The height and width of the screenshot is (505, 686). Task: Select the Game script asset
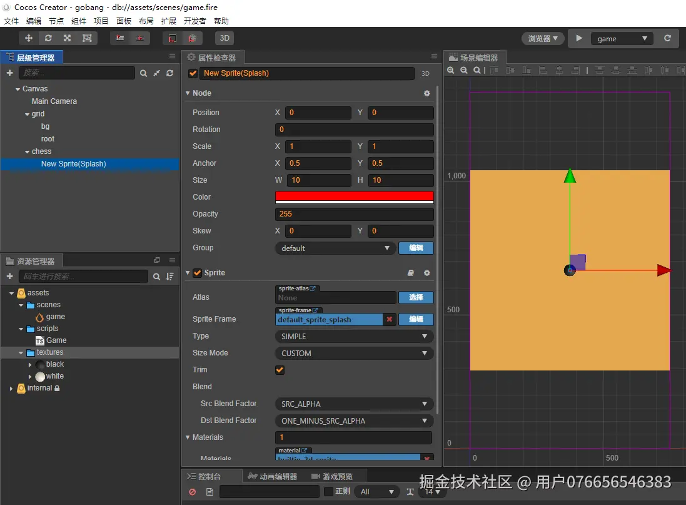click(x=51, y=340)
